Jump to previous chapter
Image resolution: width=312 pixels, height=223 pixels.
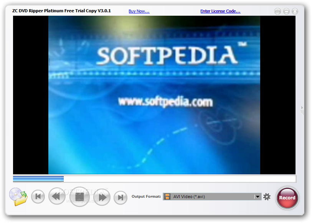[x=38, y=197]
